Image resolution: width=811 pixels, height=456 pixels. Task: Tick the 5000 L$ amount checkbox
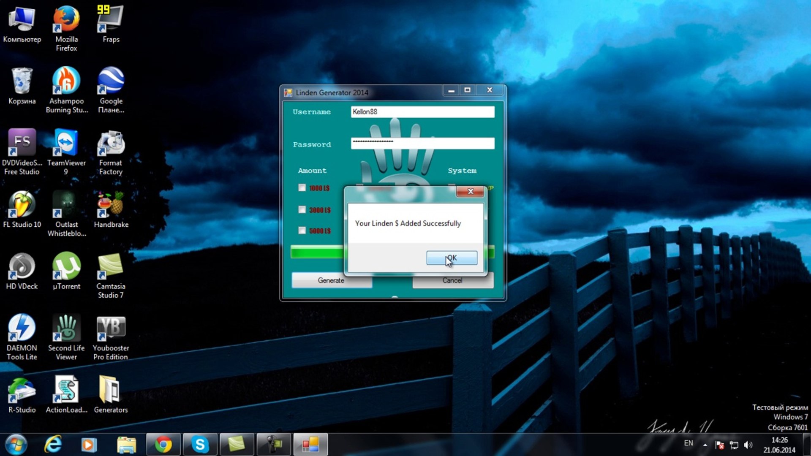(x=302, y=230)
